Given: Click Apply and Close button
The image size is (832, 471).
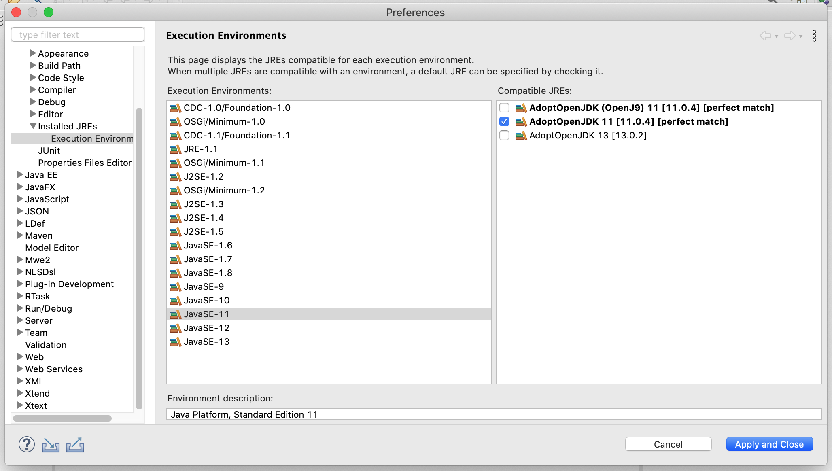Looking at the screenshot, I should point(769,444).
